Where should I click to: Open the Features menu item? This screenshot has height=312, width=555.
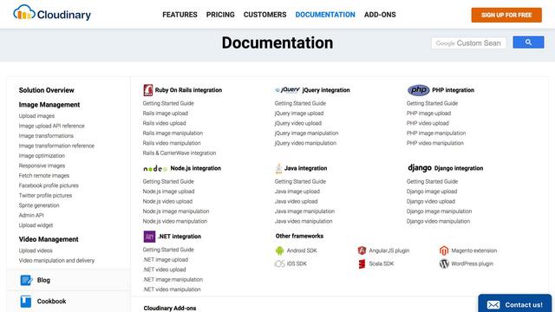(180, 15)
